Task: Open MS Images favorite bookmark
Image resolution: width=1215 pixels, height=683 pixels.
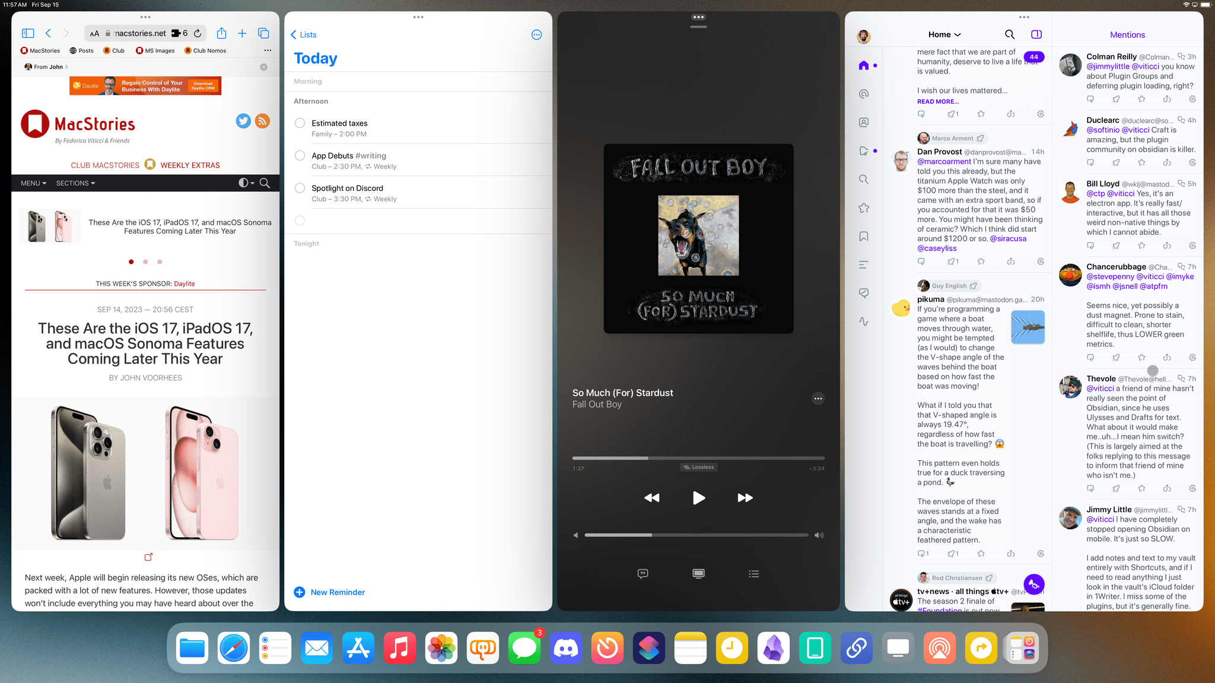Action: coord(155,50)
